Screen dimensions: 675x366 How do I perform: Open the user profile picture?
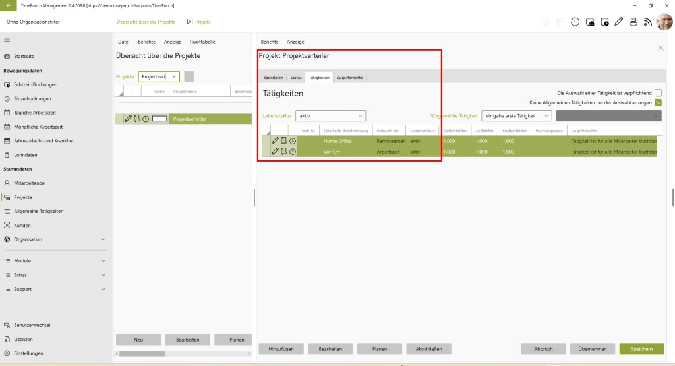coord(664,22)
